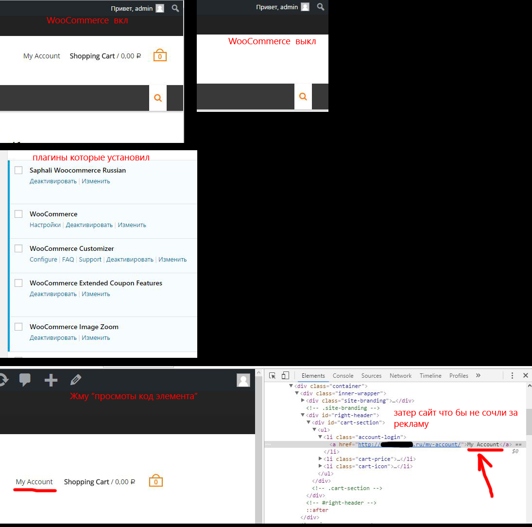Show more DevTools tabs via the double chevron
Image resolution: width=532 pixels, height=527 pixels.
(x=478, y=375)
